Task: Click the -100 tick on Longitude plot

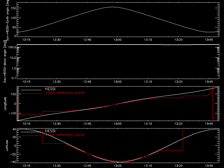Action: (x=12, y=113)
